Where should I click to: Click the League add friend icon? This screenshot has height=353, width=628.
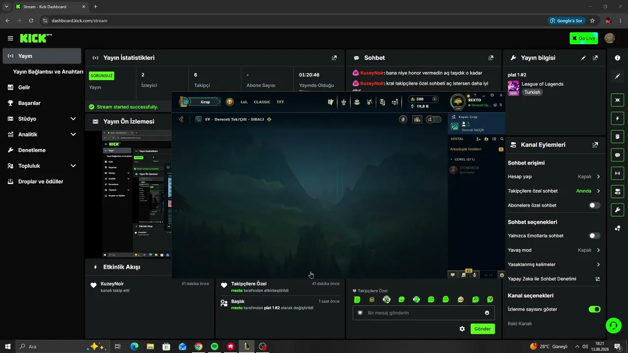point(478,139)
